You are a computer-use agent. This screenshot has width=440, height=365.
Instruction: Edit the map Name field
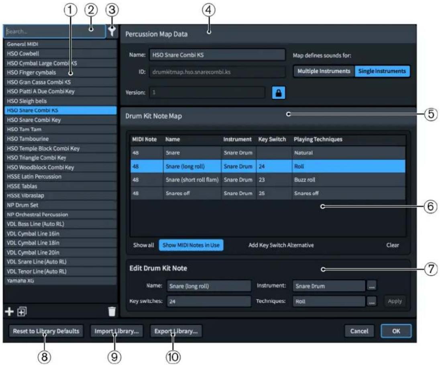pyautogui.click(x=217, y=55)
